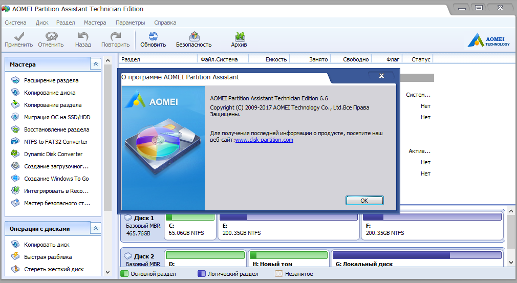Open the Безопасность shield icon
The height and width of the screenshot is (283, 517).
pos(194,36)
